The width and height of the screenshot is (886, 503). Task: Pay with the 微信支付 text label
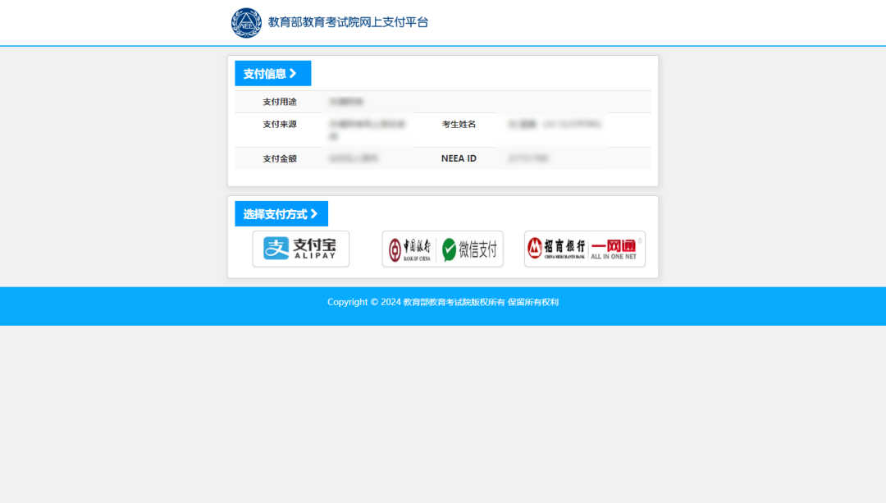tap(477, 249)
